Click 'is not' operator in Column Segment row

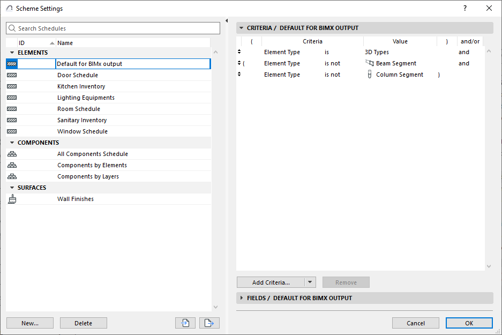click(x=332, y=75)
